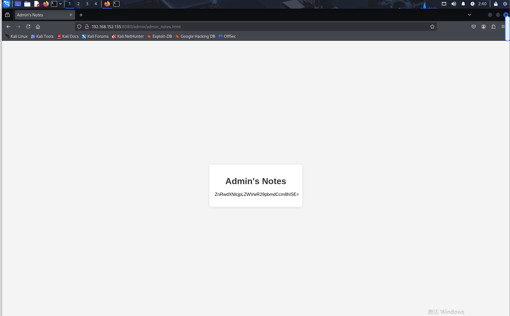Select the Firefox window in the taskbar
Screen dimensions: 510x316
coord(107,4)
